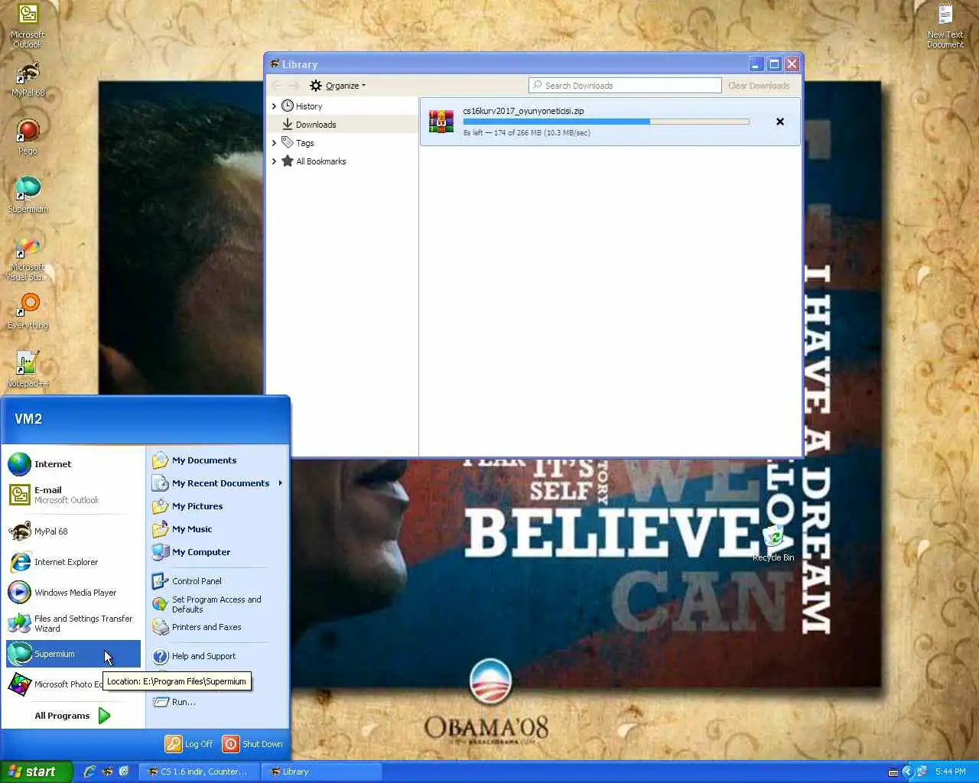Click the Start button on taskbar
The height and width of the screenshot is (783, 979).
point(37,772)
